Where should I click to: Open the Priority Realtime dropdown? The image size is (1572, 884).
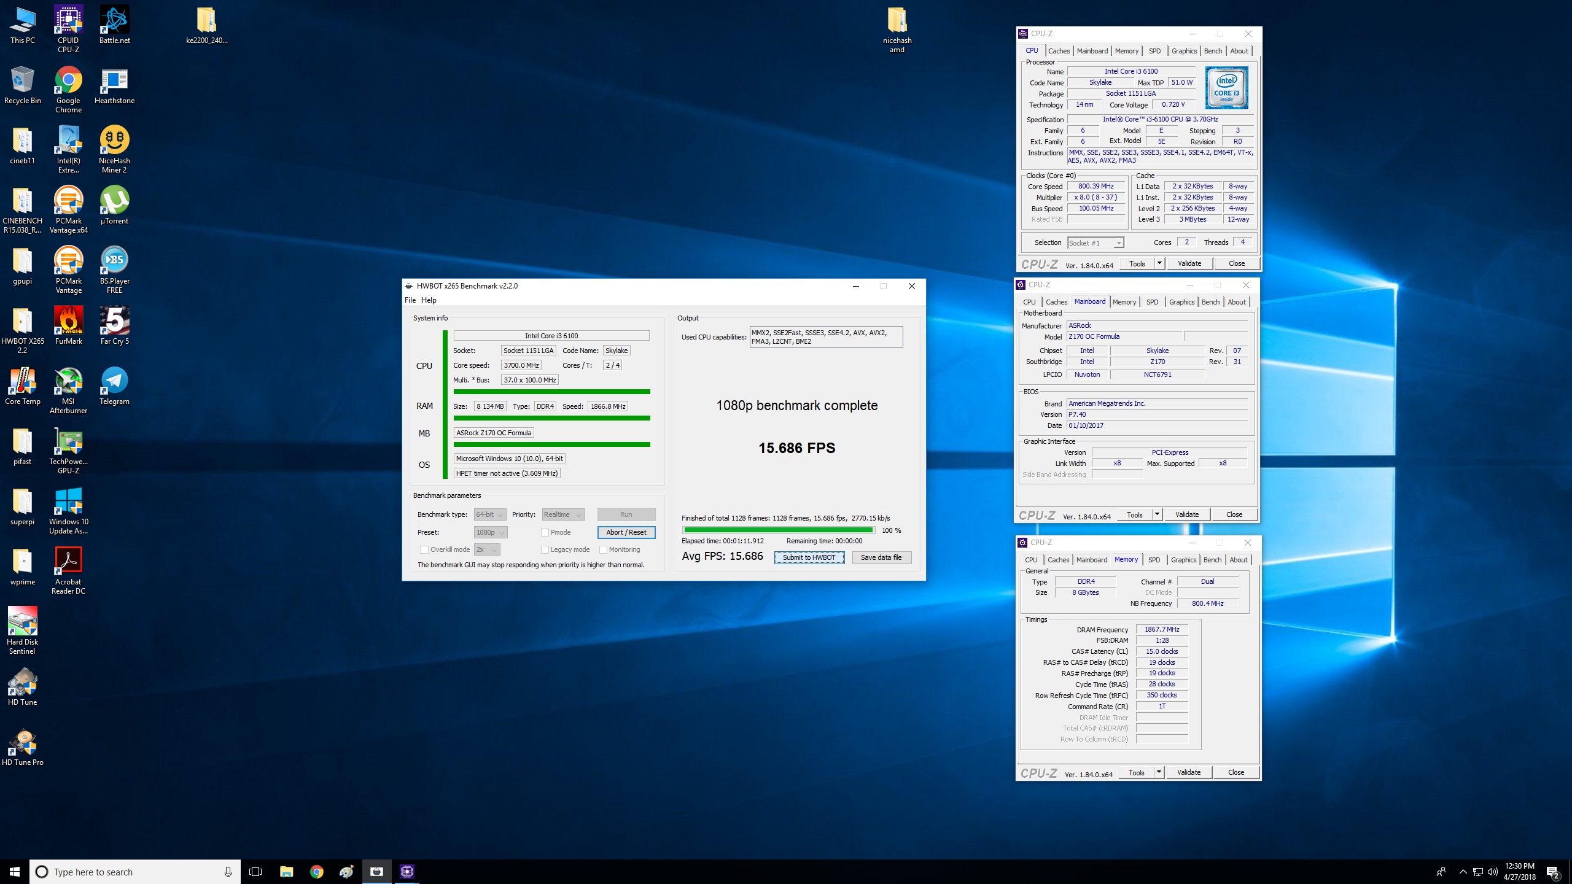(x=563, y=514)
